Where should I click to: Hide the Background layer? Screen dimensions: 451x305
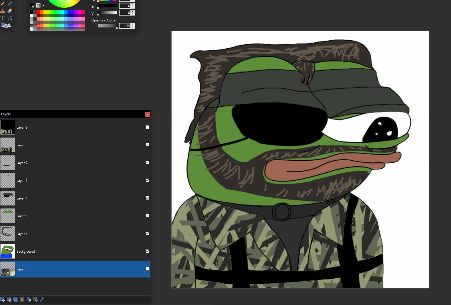tap(147, 251)
